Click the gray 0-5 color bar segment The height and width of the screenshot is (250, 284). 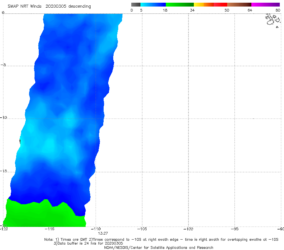point(135,5)
